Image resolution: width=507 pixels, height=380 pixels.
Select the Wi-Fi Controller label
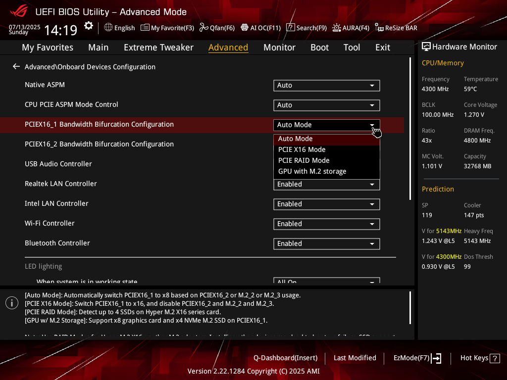tap(50, 223)
